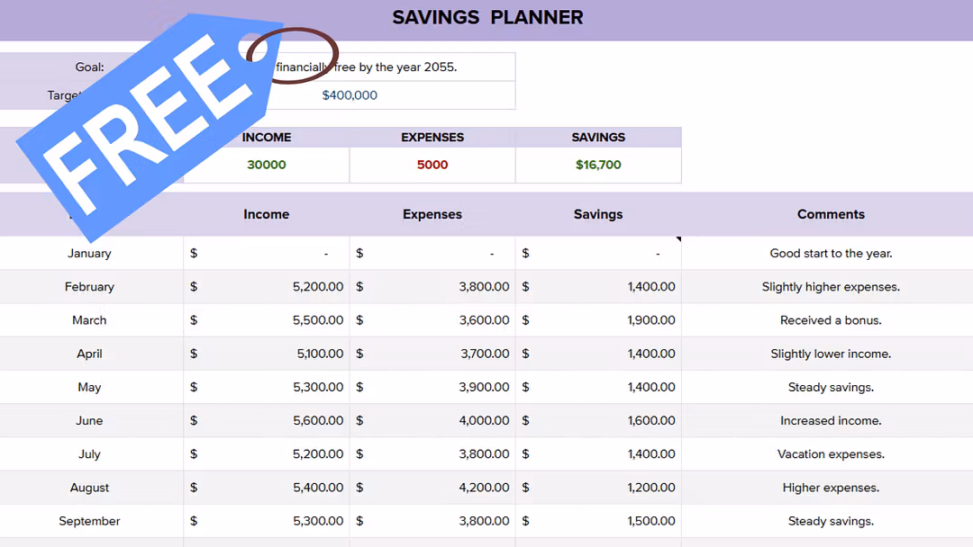Select August expenses cell showing 4,200.00
973x547 pixels.
click(x=432, y=488)
